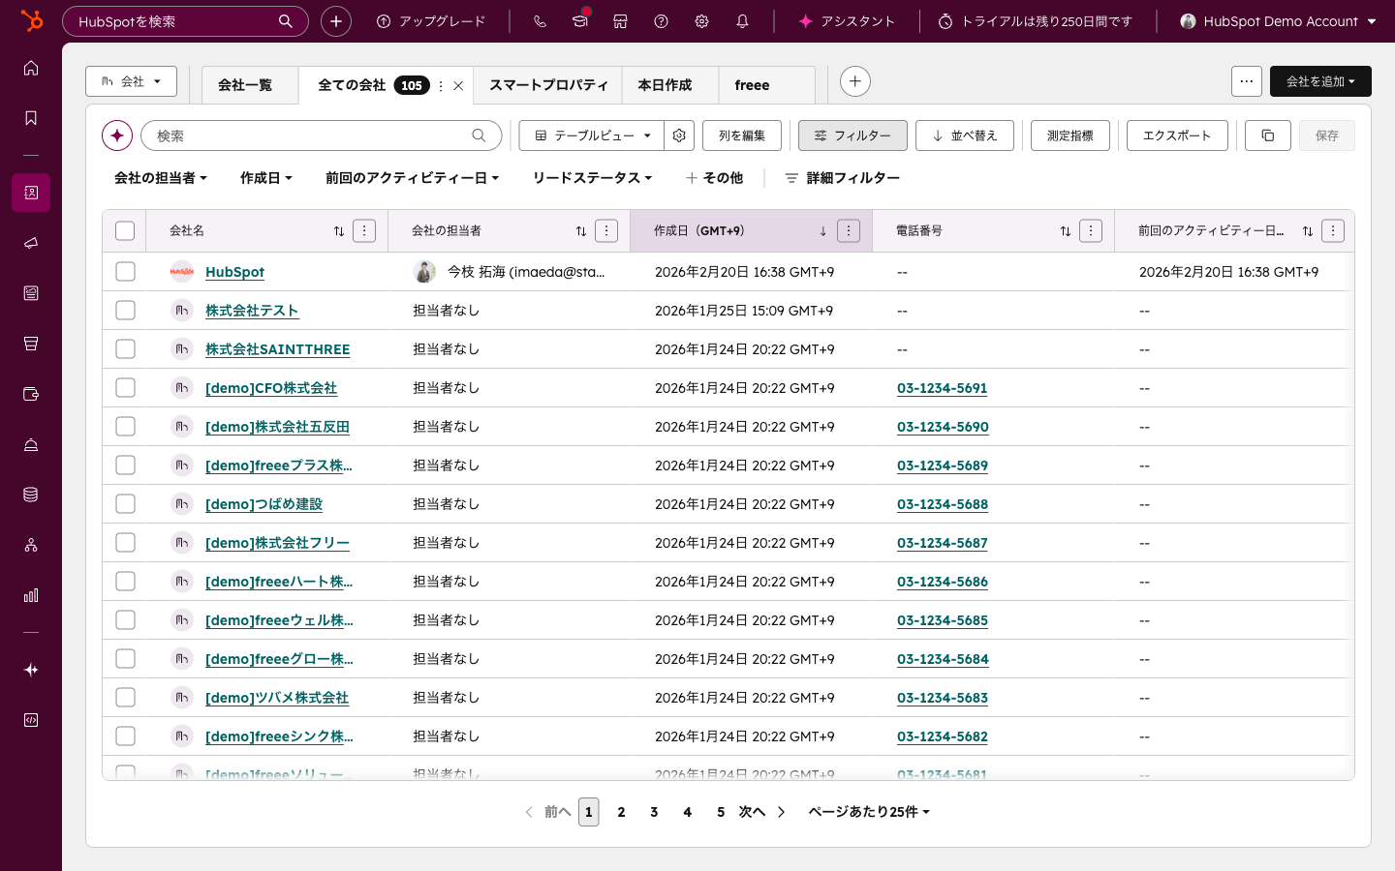This screenshot has width=1395, height=871.
Task: Click the 会社を追加 button
Action: (1319, 81)
